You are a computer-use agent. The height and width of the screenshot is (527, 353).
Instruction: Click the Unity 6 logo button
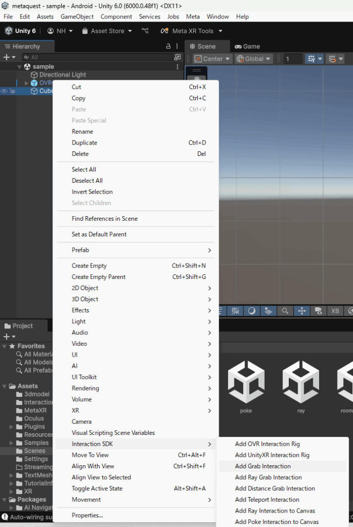[x=20, y=31]
